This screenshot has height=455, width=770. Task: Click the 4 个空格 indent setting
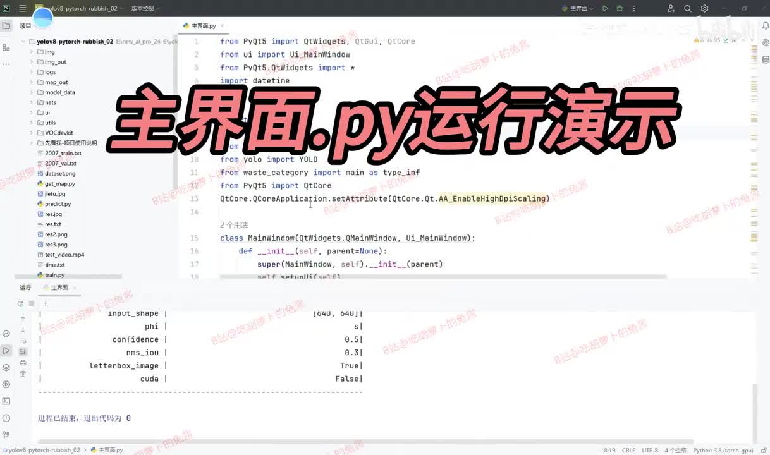click(x=675, y=450)
